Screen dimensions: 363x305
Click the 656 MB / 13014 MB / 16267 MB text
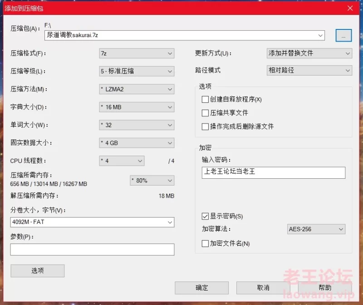(x=49, y=184)
